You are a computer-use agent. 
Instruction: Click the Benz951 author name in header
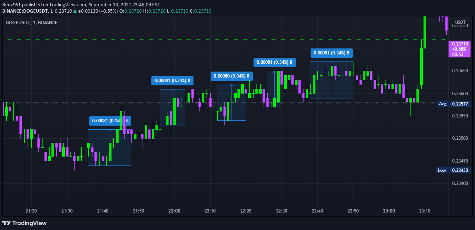[12, 5]
